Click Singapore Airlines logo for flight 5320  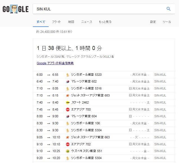coord(67,75)
